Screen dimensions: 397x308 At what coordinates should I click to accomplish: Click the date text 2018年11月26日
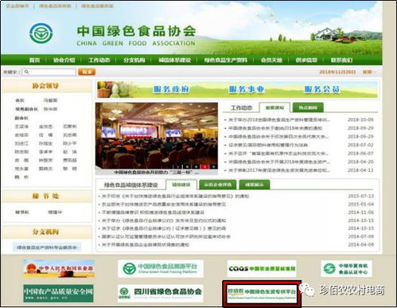click(x=337, y=72)
